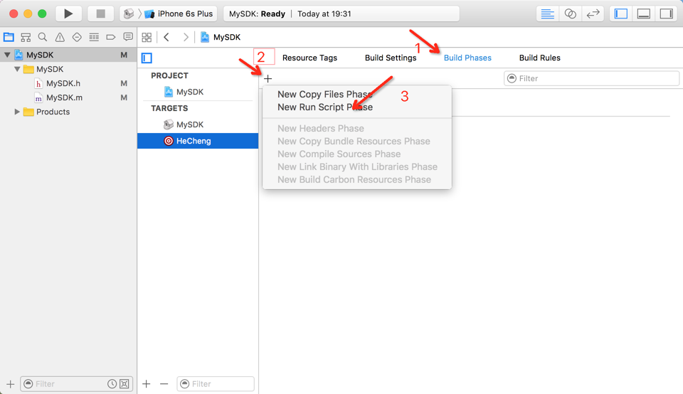Open the Test navigator
The height and width of the screenshot is (394, 683).
point(77,37)
